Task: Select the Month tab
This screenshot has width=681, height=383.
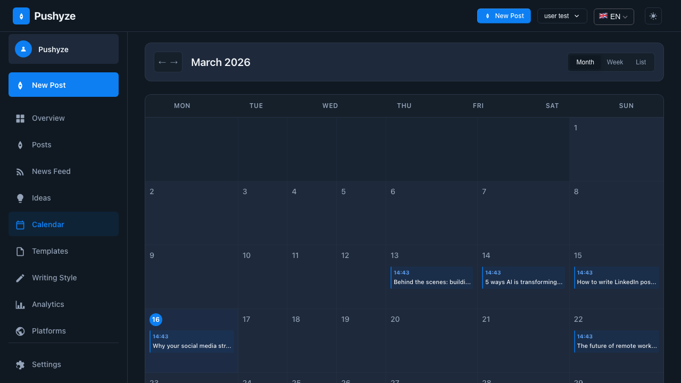Action: (585, 62)
